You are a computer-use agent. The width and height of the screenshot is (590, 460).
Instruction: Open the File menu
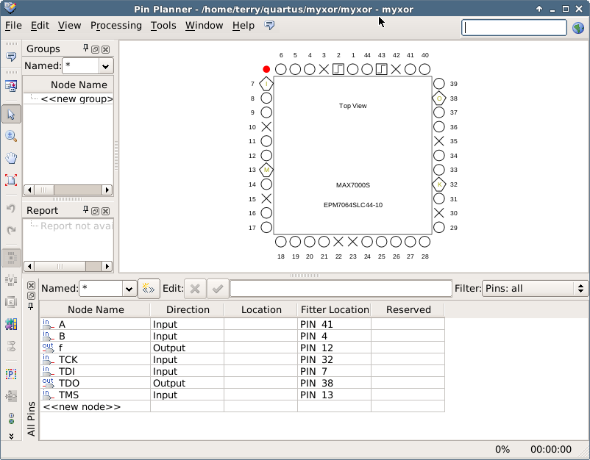(13, 26)
